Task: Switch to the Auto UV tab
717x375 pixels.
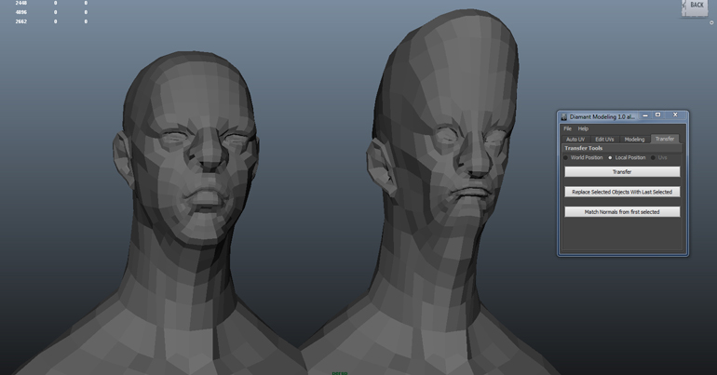Action: pyautogui.click(x=575, y=140)
